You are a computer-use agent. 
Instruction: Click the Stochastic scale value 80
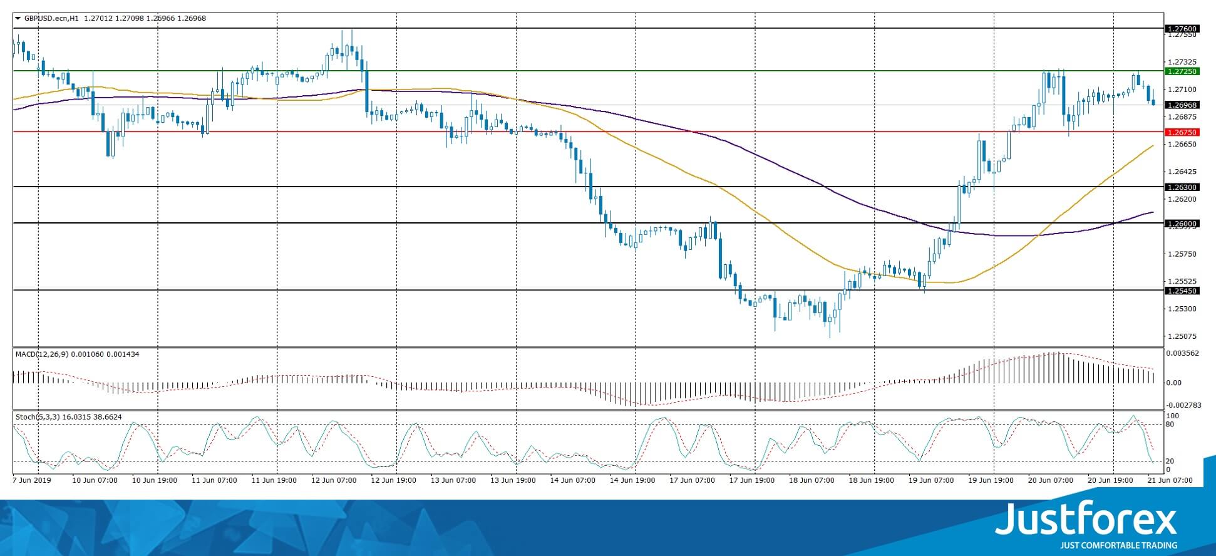pyautogui.click(x=1169, y=425)
